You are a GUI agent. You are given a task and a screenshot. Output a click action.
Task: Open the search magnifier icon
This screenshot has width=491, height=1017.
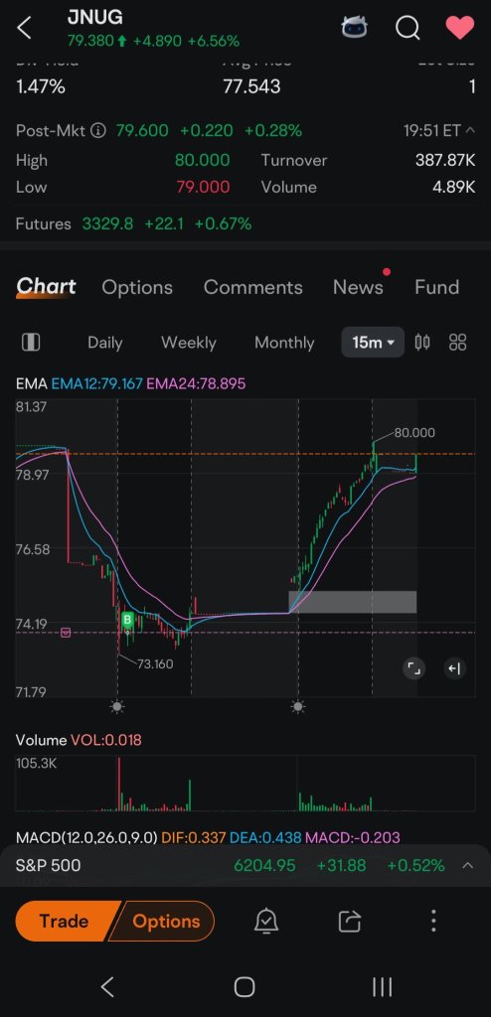tap(408, 28)
